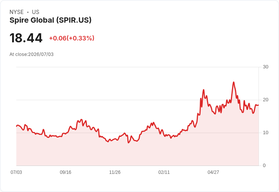Click the +0.06(+0.33%) change figure

(x=72, y=38)
